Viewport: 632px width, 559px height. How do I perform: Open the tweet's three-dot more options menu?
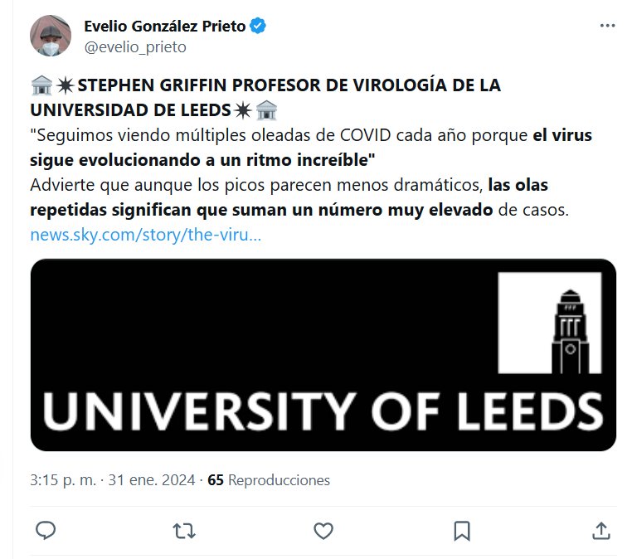tap(607, 26)
